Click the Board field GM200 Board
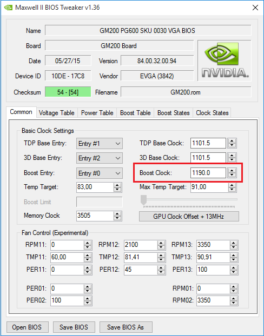 click(119, 45)
